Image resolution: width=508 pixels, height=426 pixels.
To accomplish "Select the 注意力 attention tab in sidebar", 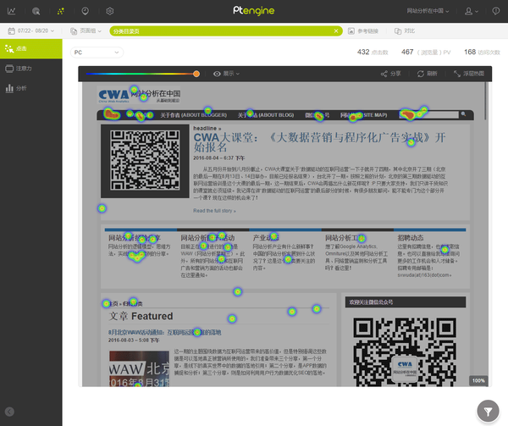I will tap(31, 69).
